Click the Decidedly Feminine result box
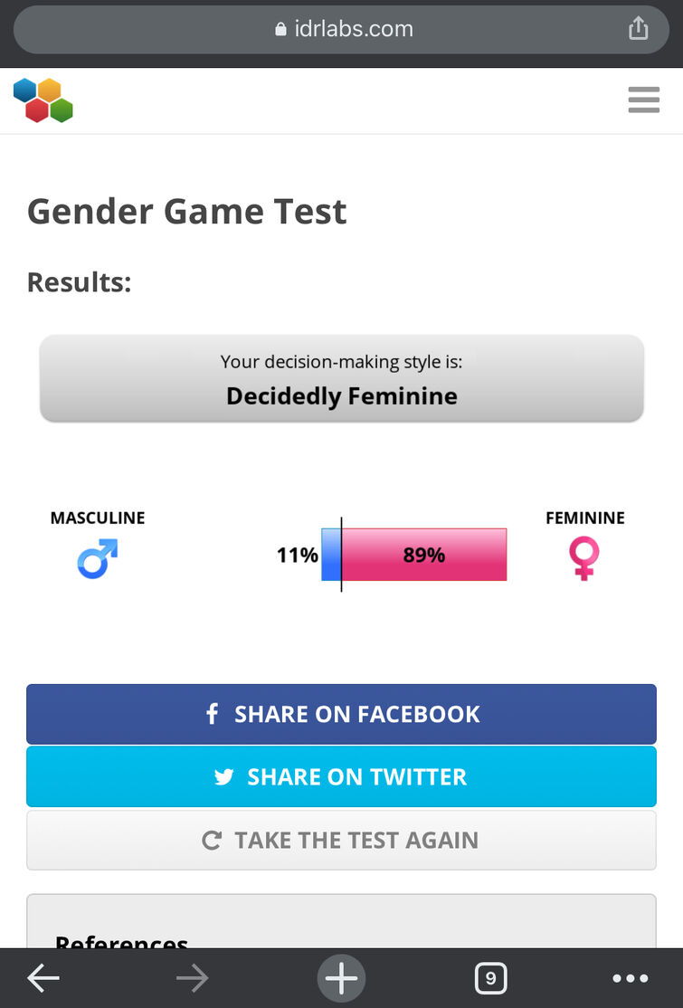The image size is (683, 1008). click(341, 379)
